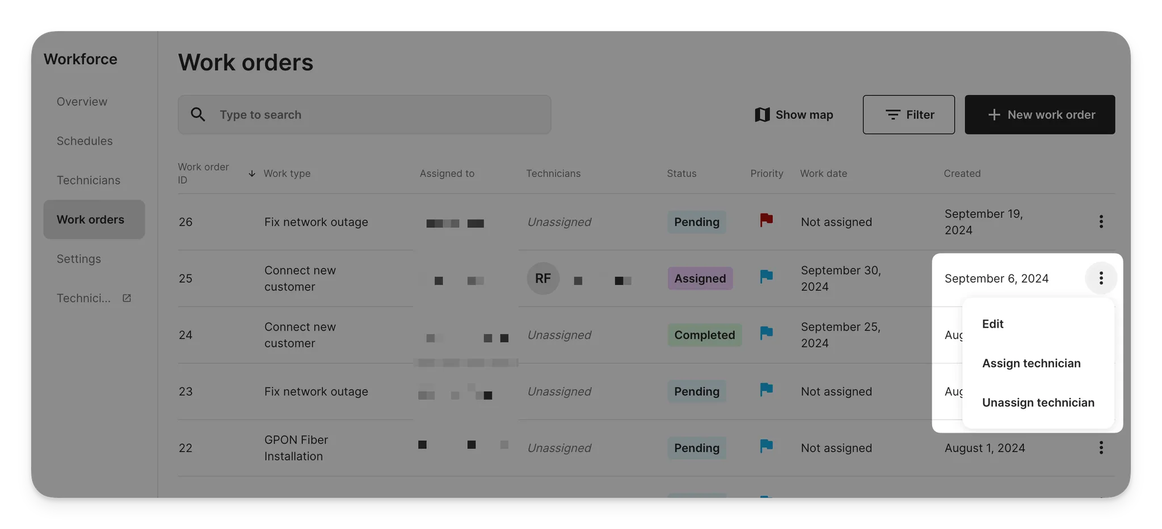
Task: Click the blue priority flag on order 22
Action: click(767, 446)
